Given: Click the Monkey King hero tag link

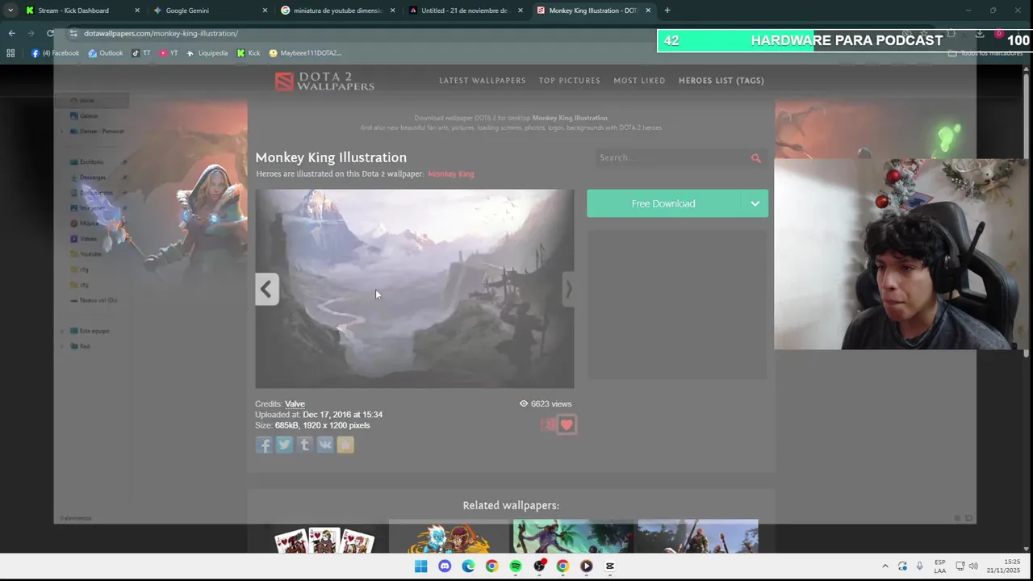Looking at the screenshot, I should tap(451, 174).
